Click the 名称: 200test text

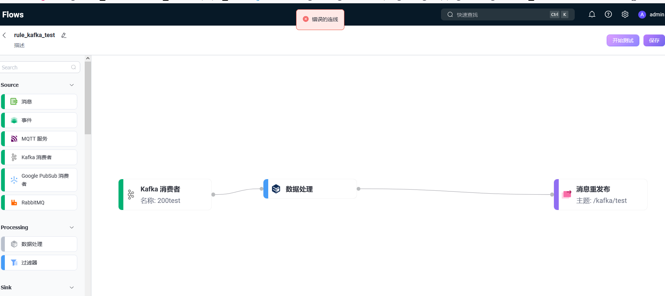[160, 201]
